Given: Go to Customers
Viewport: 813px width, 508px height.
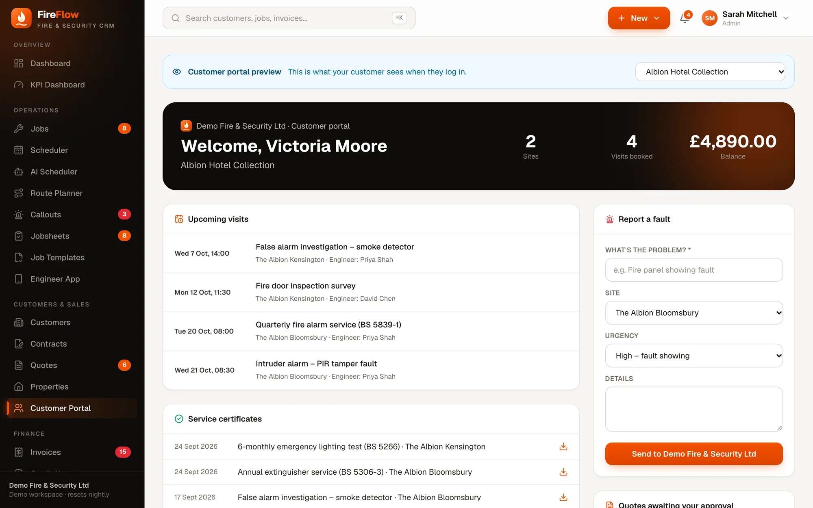Looking at the screenshot, I should pyautogui.click(x=72, y=323).
